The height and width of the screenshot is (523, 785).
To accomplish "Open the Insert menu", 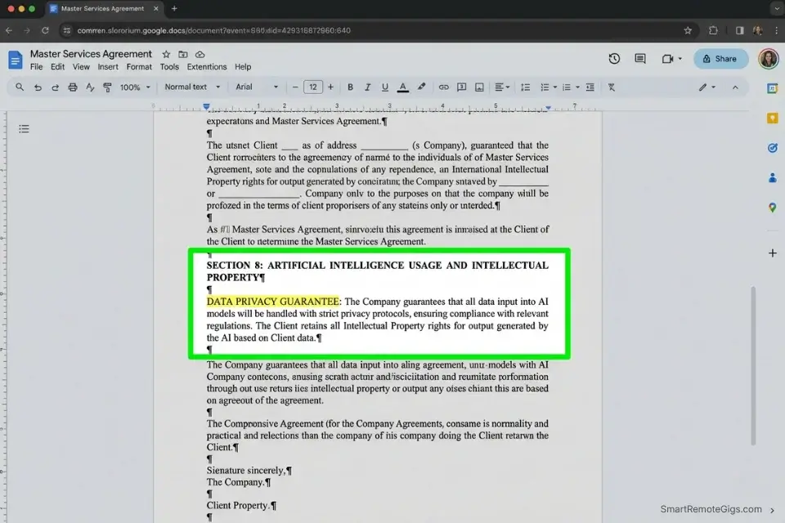I will (108, 66).
